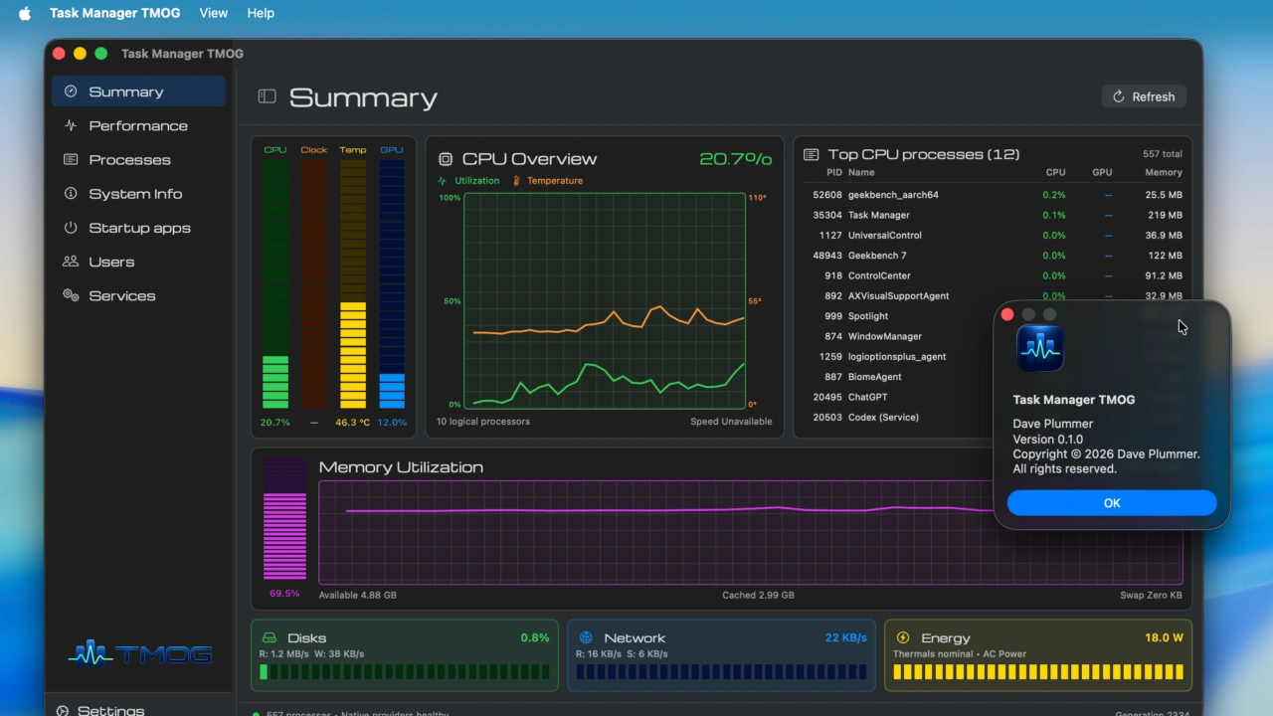Image resolution: width=1273 pixels, height=716 pixels.
Task: Click the Users people icon
Action: (71, 262)
